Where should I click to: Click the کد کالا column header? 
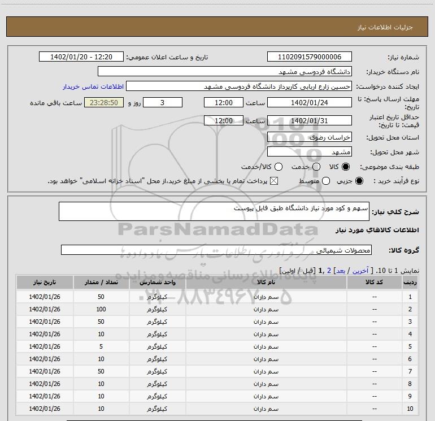[374, 282]
